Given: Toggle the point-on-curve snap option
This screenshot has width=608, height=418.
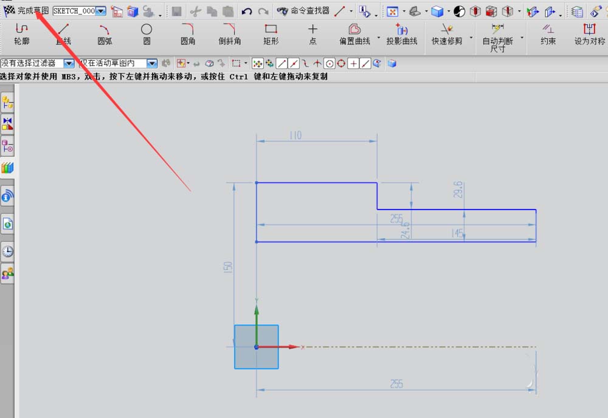Looking at the screenshot, I should point(365,63).
